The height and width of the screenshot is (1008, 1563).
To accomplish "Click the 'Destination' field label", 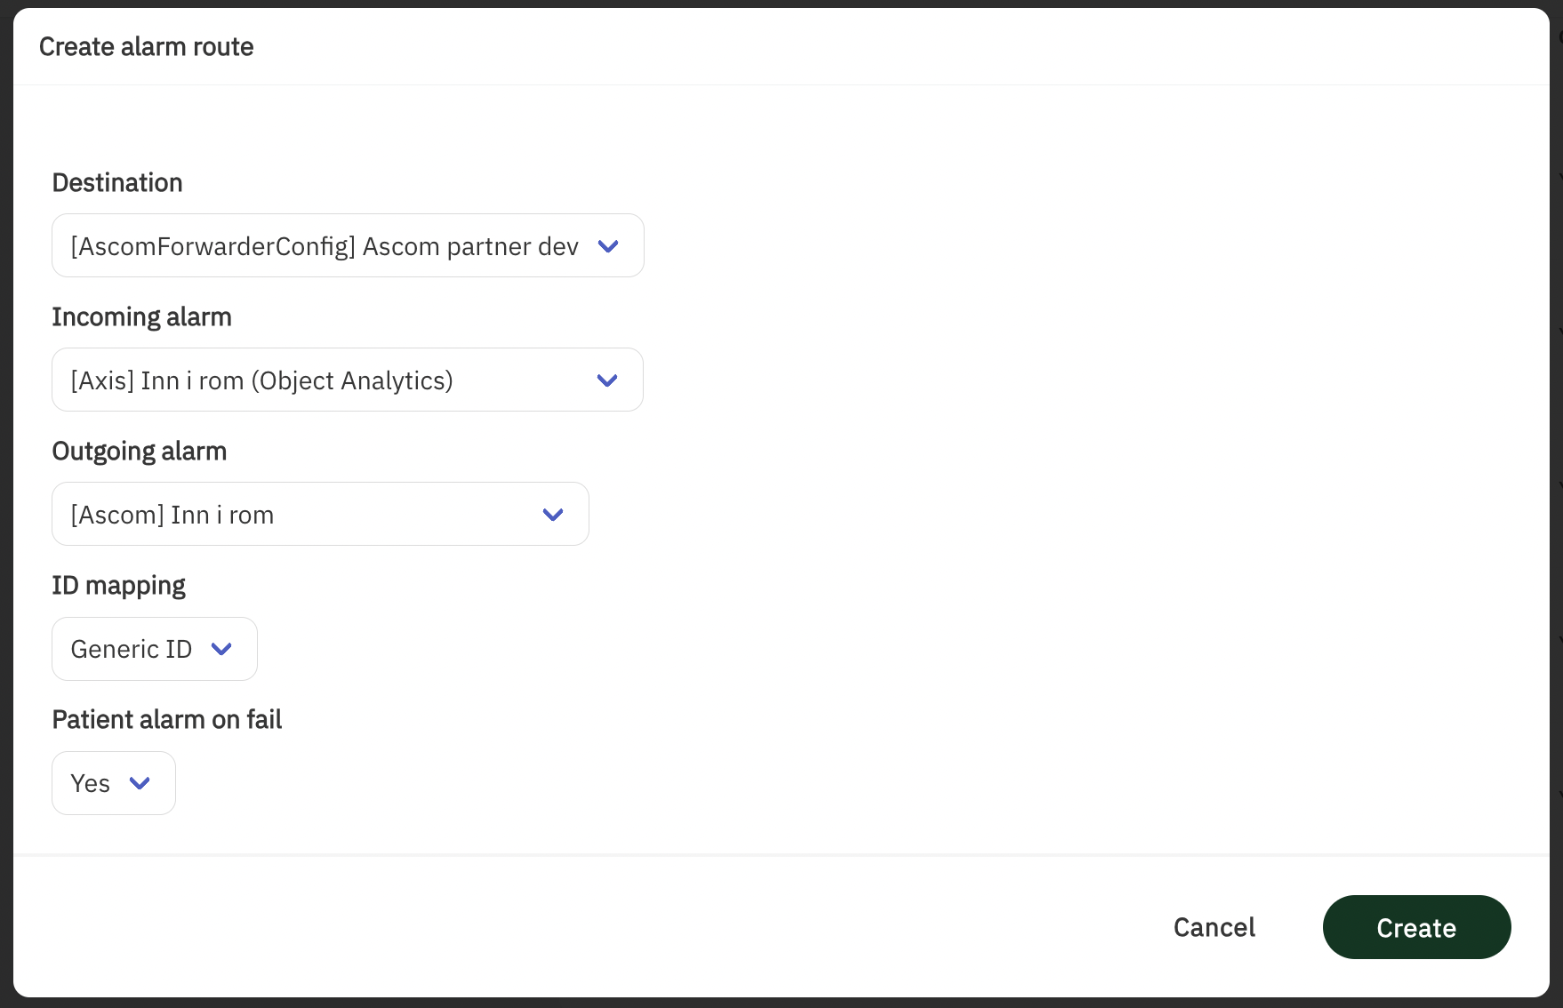I will tap(117, 182).
